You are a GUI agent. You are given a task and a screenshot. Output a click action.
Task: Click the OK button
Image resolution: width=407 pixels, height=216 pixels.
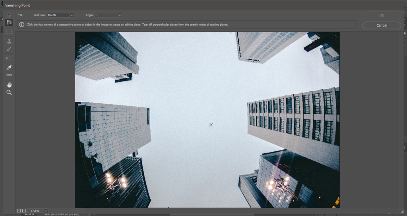coord(382,15)
